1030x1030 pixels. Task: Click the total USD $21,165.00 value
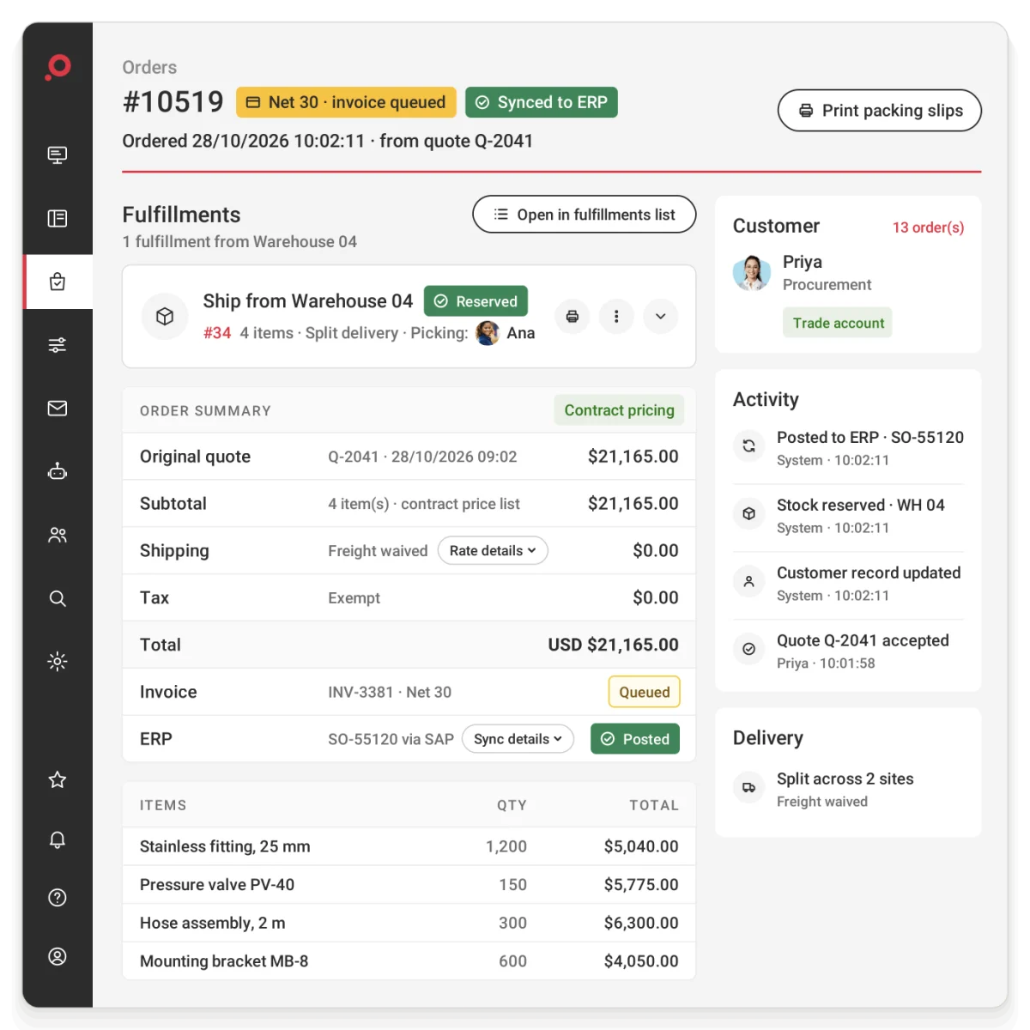coord(614,645)
